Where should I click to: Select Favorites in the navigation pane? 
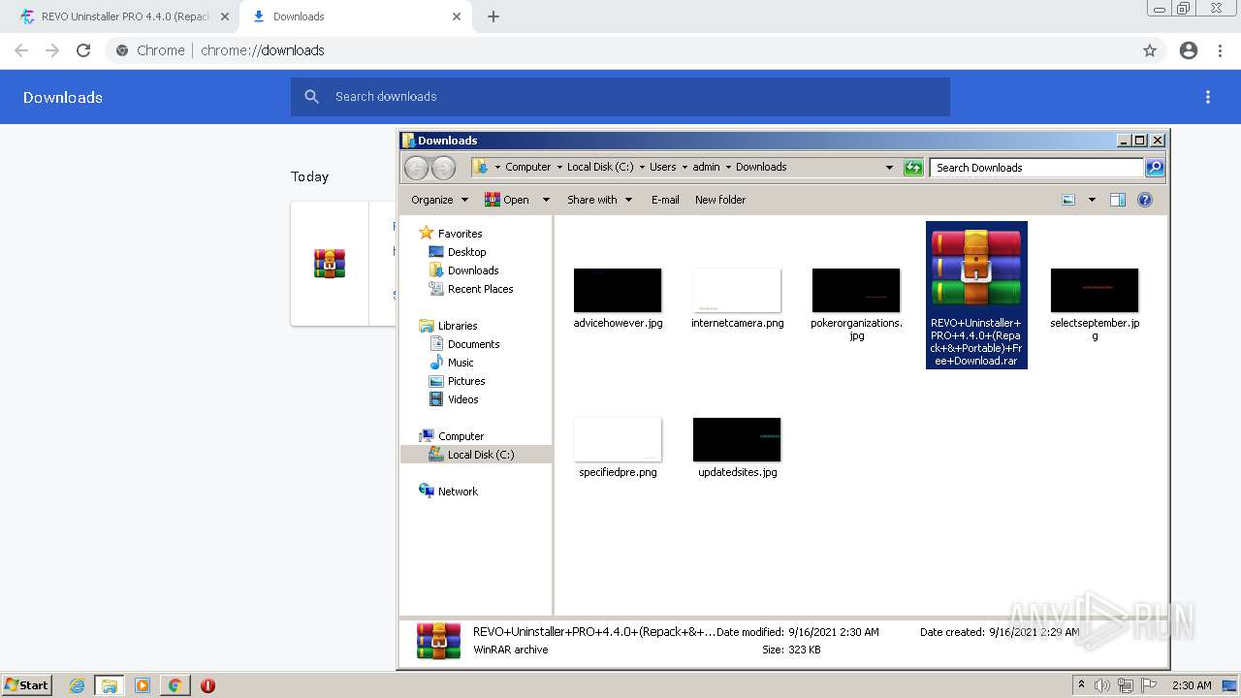coord(460,234)
